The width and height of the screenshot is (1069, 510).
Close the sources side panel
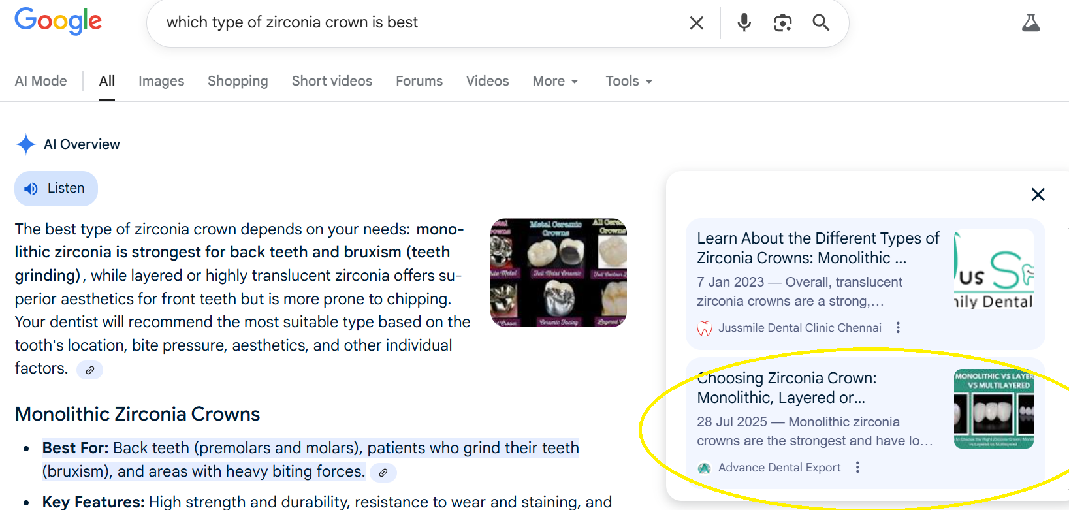1038,195
